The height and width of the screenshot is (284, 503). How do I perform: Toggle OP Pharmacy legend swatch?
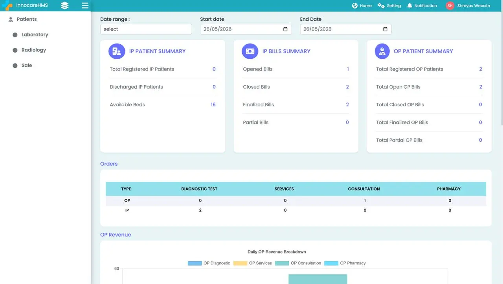[331, 263]
